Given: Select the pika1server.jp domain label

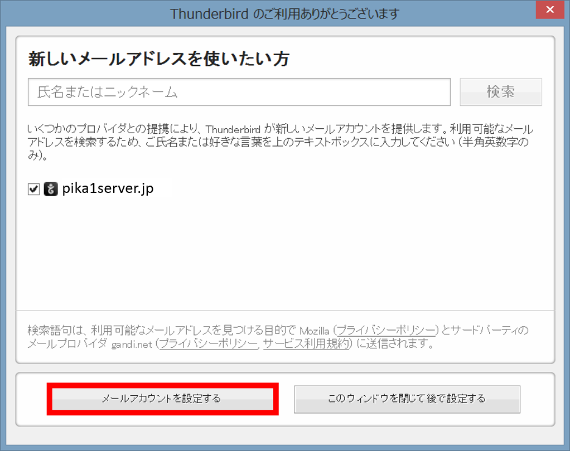Looking at the screenshot, I should (x=108, y=188).
